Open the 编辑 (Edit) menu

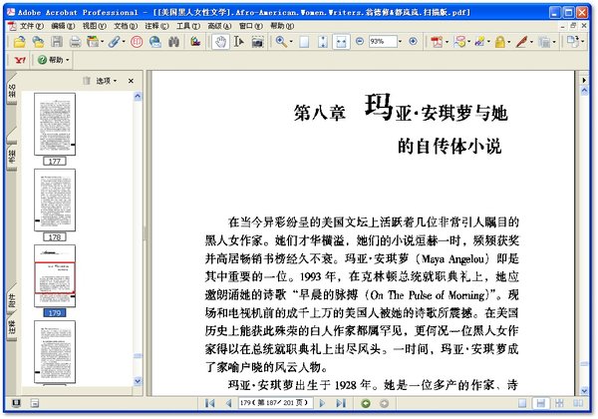coord(63,26)
